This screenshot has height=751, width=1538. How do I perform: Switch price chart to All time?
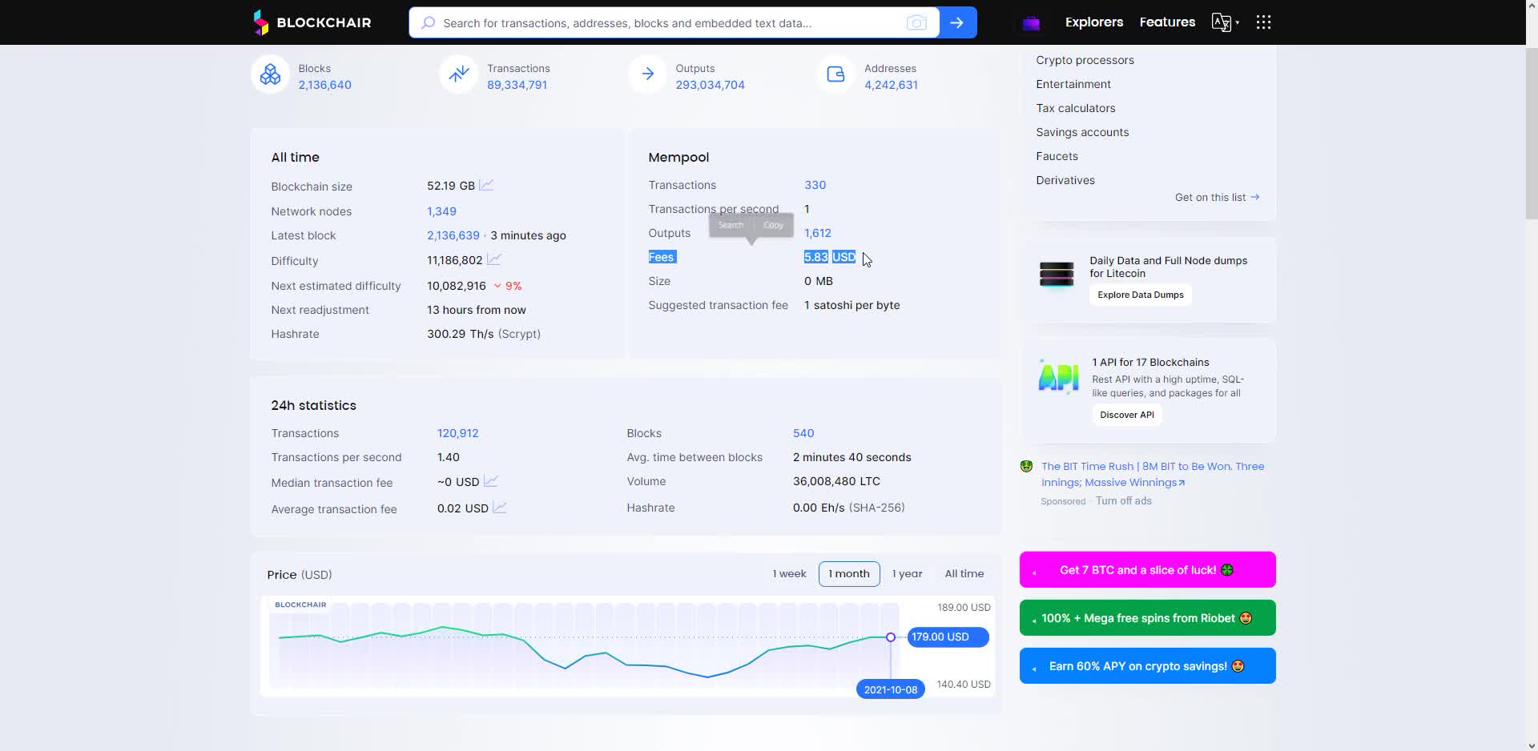pyautogui.click(x=964, y=574)
